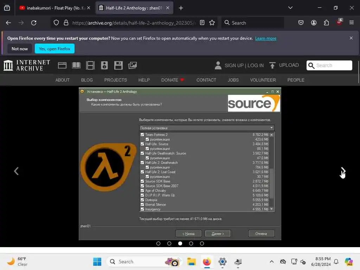Open the Extensions puzzle icon
The height and width of the screenshot is (270, 360).
tap(326, 23)
